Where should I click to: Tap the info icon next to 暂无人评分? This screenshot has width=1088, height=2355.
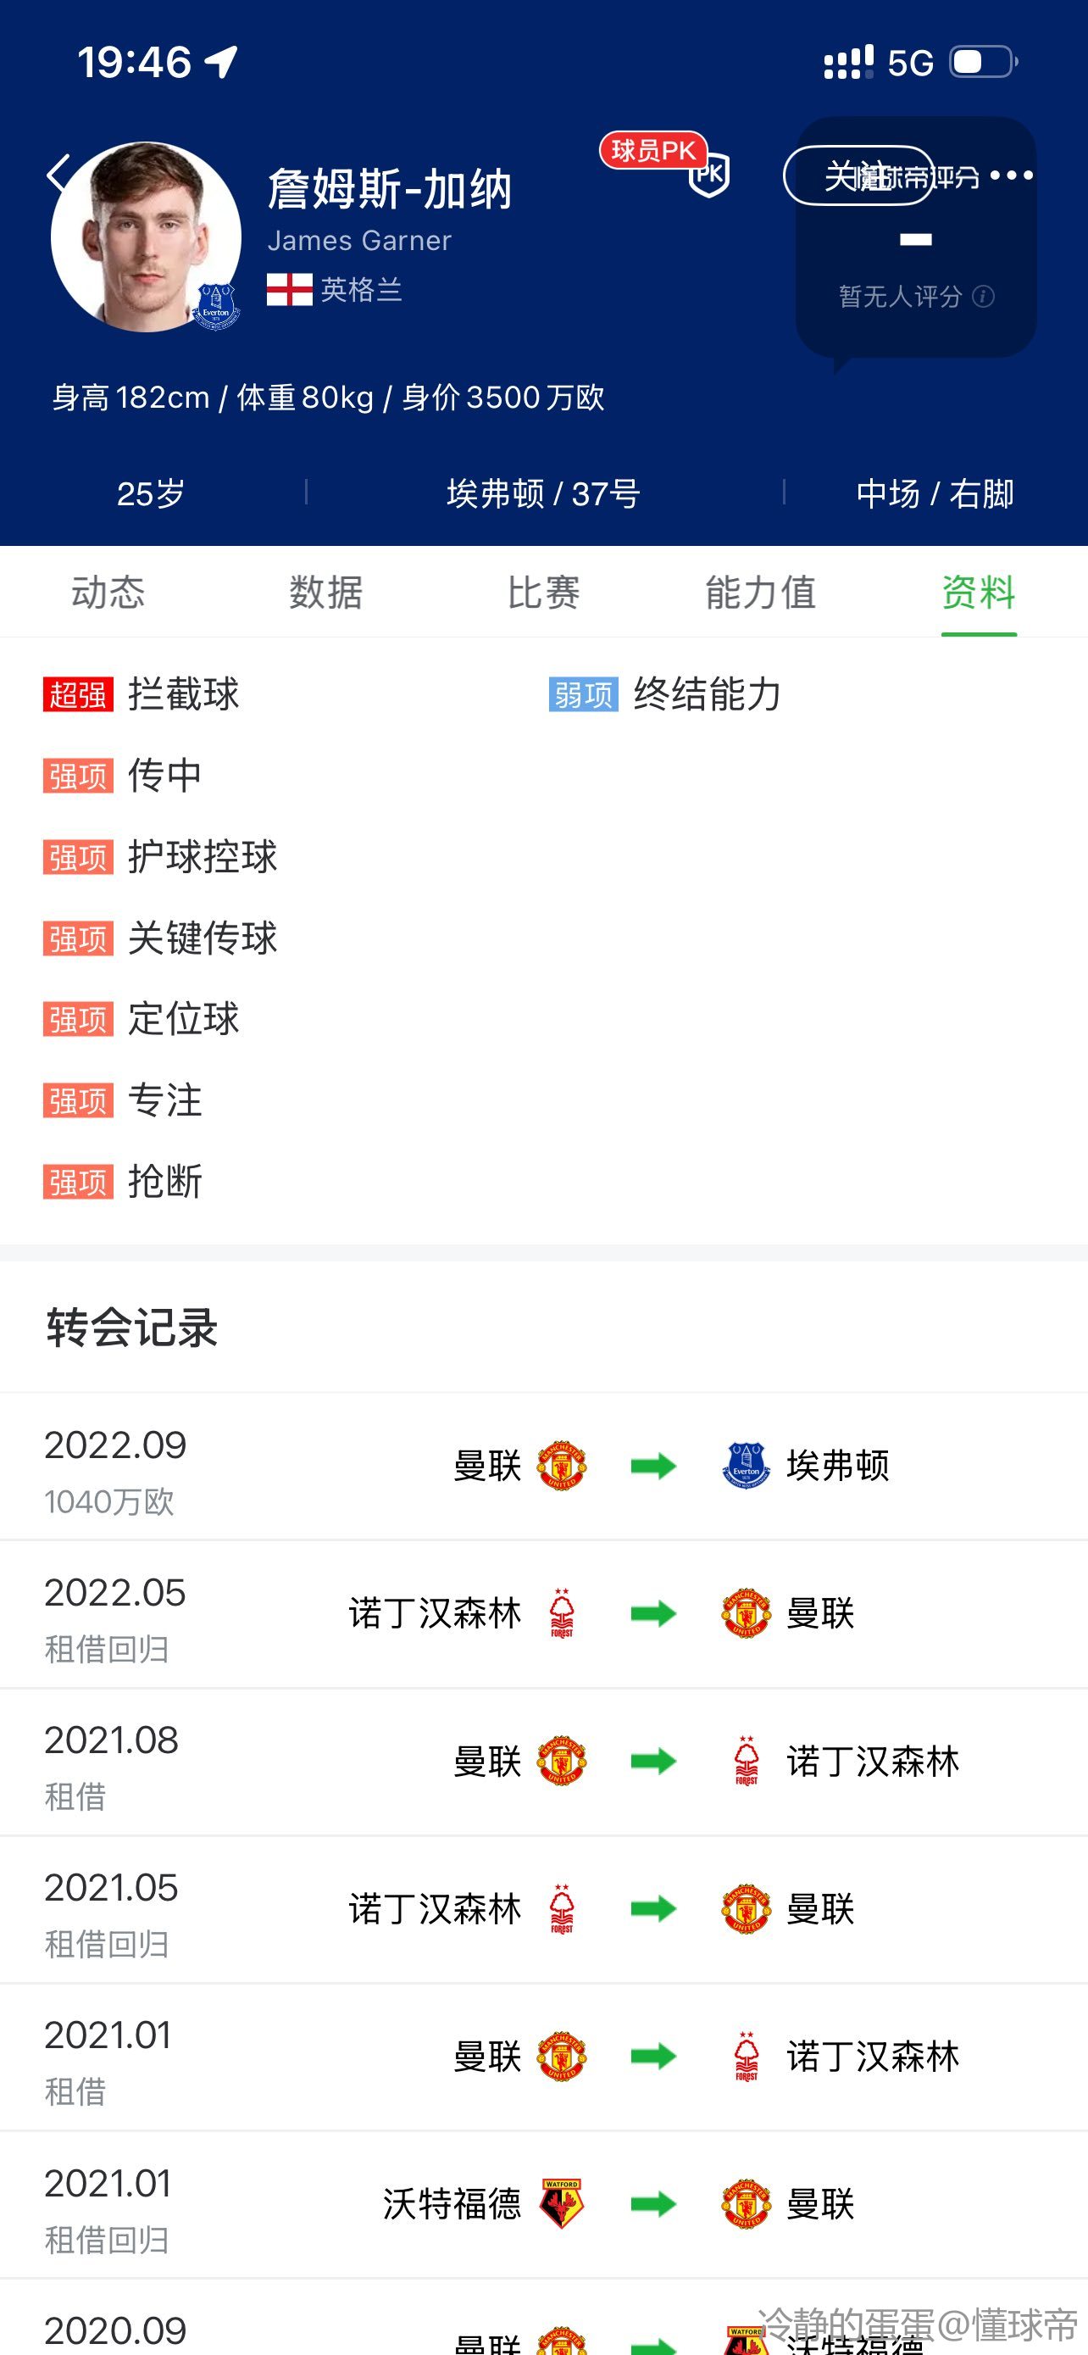click(984, 296)
